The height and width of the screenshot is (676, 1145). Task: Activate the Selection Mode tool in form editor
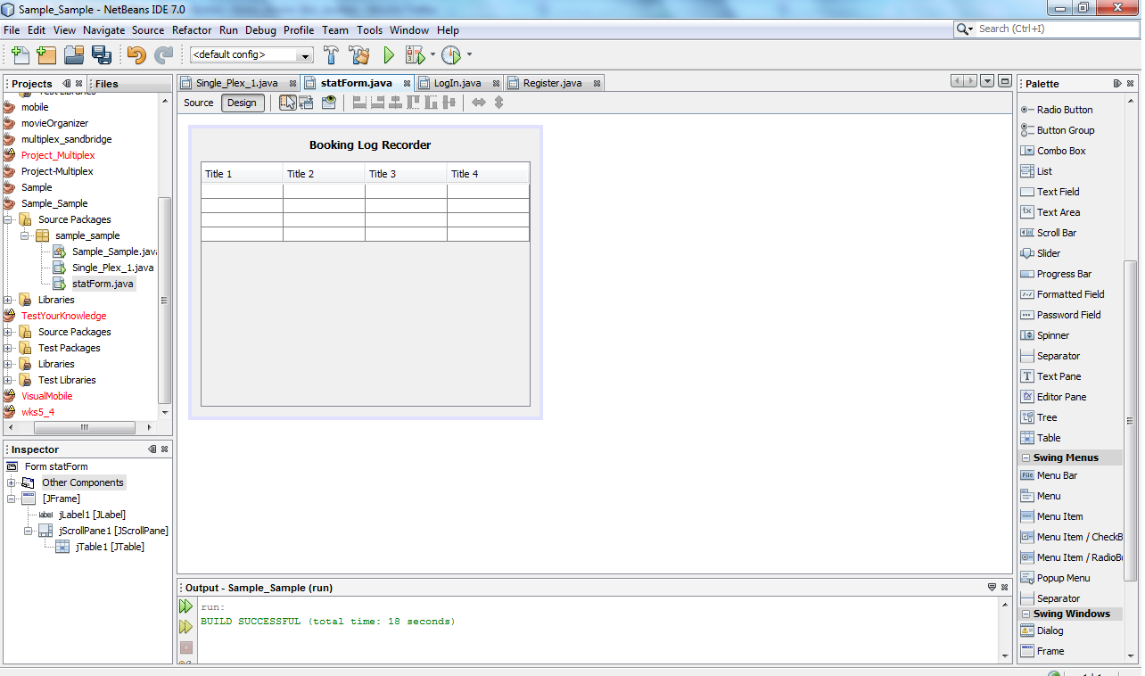(x=288, y=103)
